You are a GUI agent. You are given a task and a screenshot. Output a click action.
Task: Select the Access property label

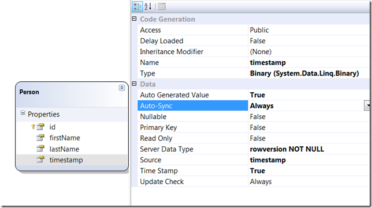[x=150, y=30]
